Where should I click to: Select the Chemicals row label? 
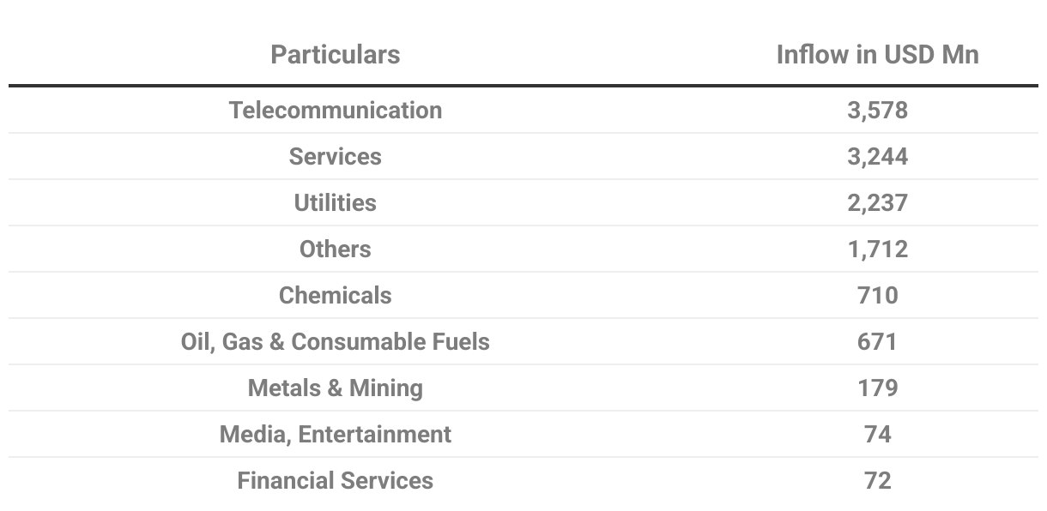click(x=335, y=295)
